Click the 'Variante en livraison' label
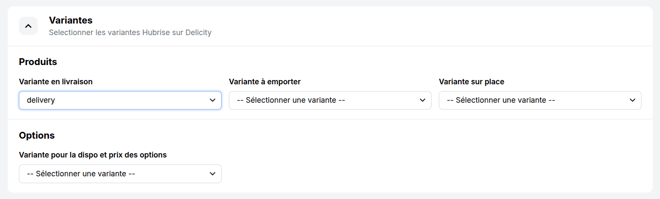The image size is (660, 199). [x=56, y=81]
